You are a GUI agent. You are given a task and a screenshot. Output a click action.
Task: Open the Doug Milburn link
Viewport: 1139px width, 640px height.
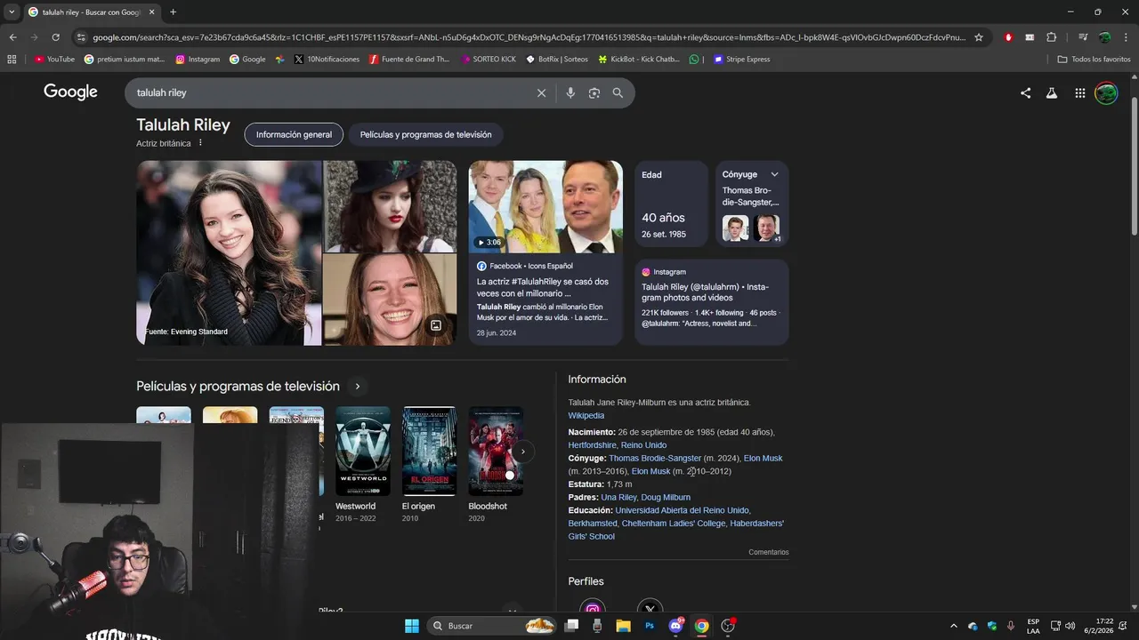666,498
